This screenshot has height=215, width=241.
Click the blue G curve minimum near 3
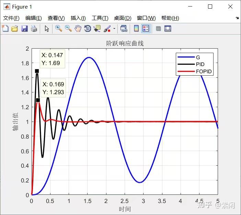point(140,182)
